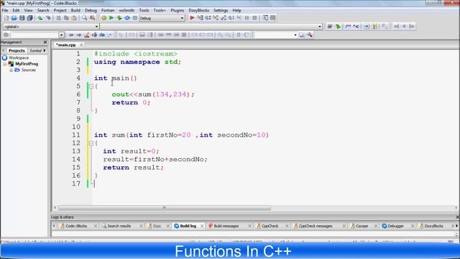The height and width of the screenshot is (259, 460).
Task: Build project with the gear icon
Action: coord(103,18)
